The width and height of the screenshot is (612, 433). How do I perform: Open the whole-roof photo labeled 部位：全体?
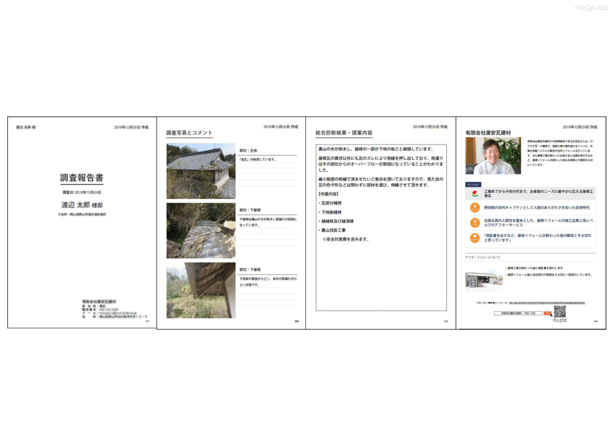pyautogui.click(x=200, y=171)
